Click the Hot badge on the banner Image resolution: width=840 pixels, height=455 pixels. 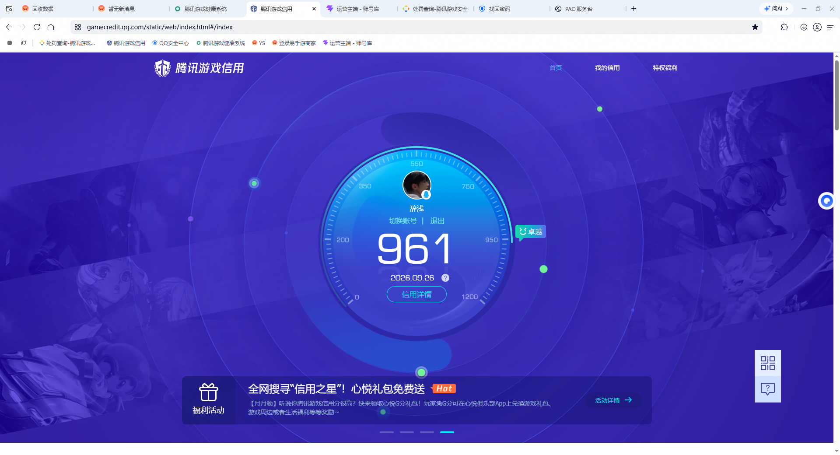point(444,388)
